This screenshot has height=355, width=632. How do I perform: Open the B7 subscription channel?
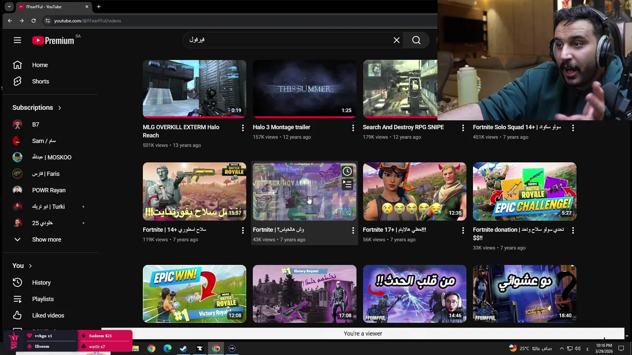(x=50, y=125)
